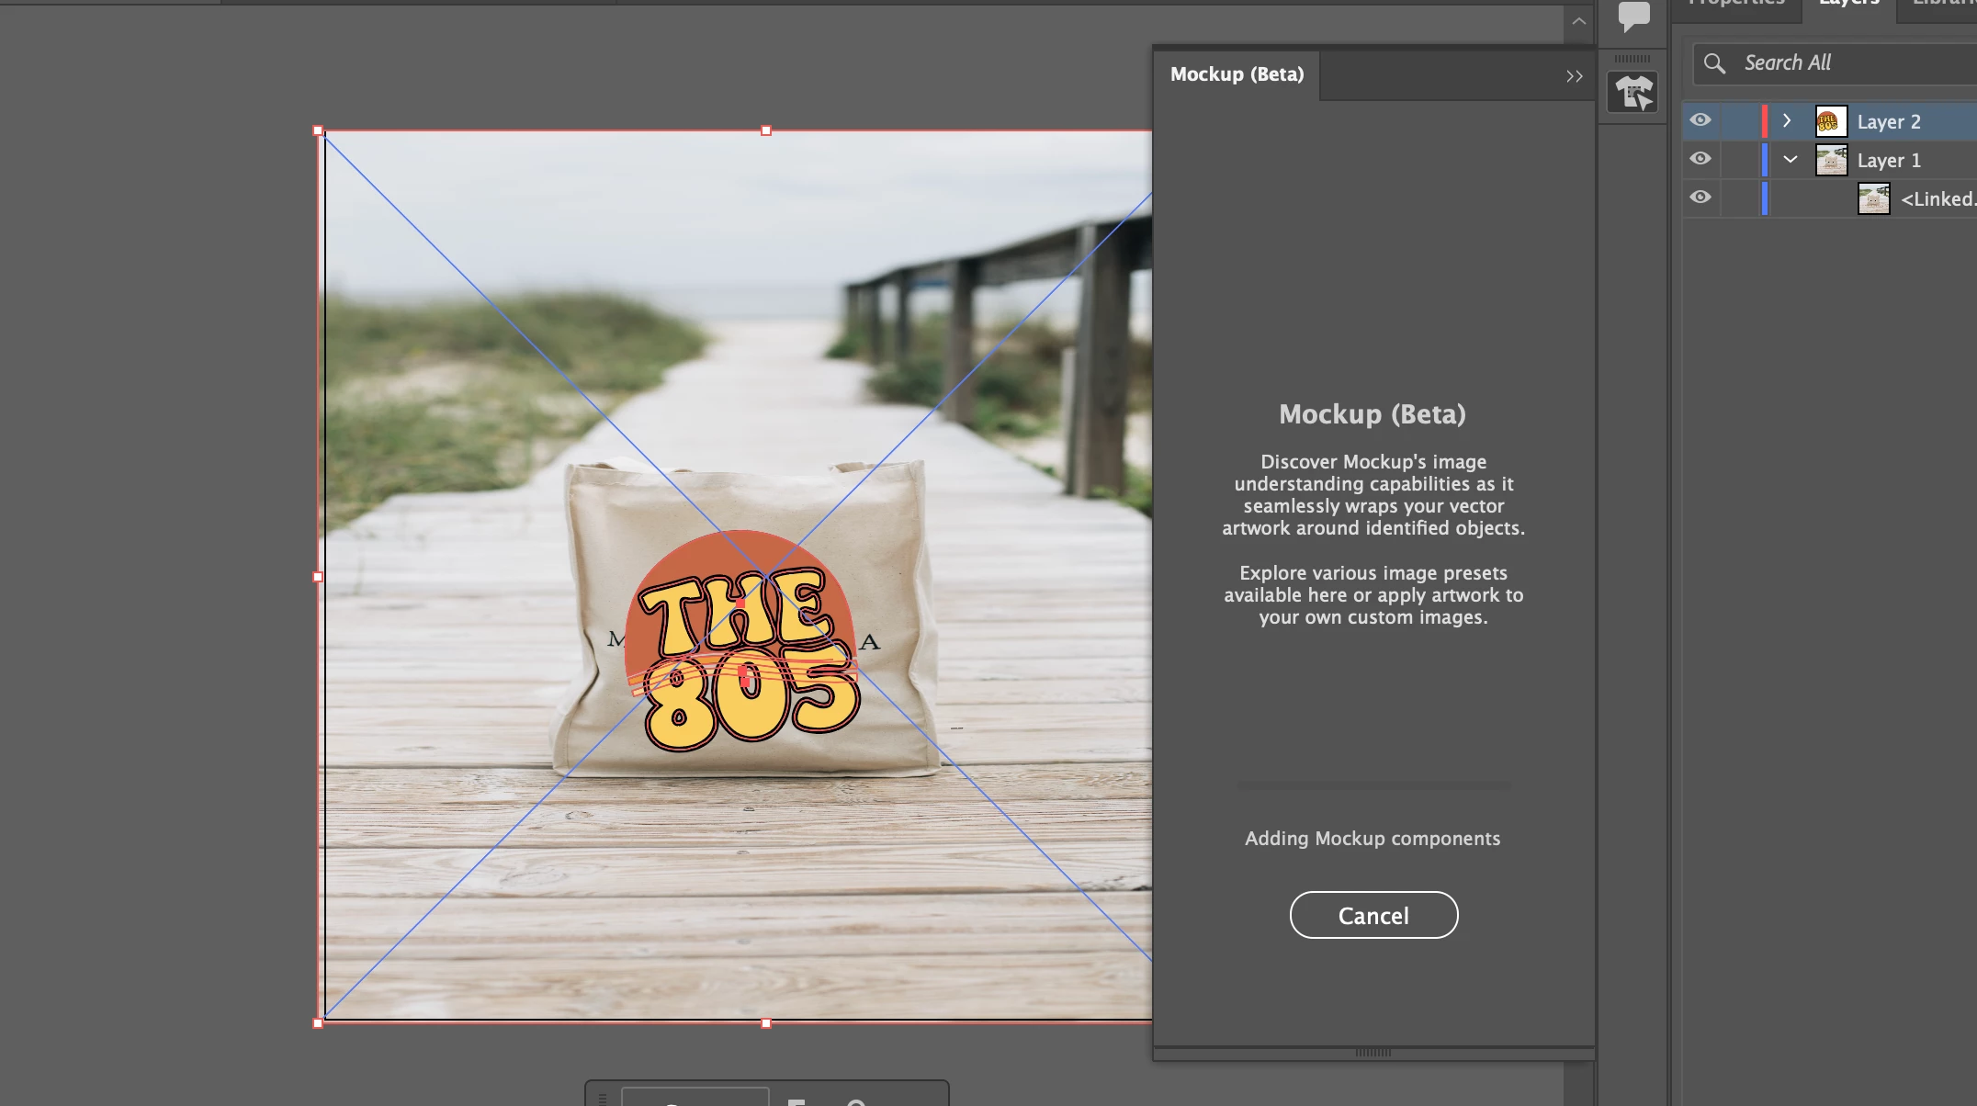
Task: Collapse Mockup panel with double chevron
Action: click(1574, 76)
